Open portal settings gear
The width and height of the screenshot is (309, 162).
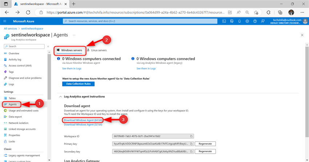[247, 21]
